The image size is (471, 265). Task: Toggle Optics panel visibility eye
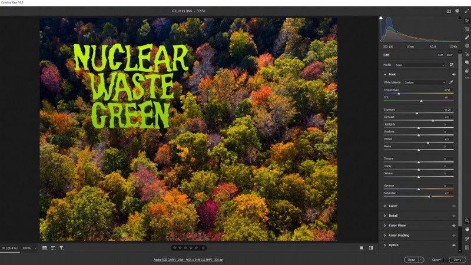click(x=453, y=245)
